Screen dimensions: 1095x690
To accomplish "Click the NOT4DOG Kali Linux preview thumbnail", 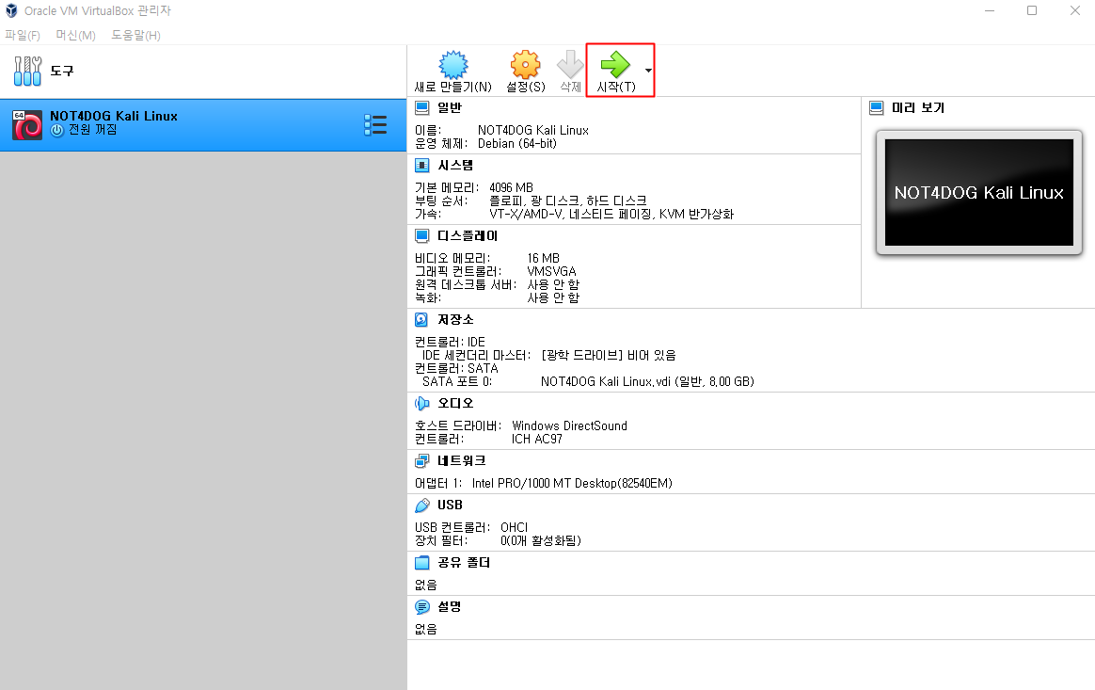I will pyautogui.click(x=979, y=192).
